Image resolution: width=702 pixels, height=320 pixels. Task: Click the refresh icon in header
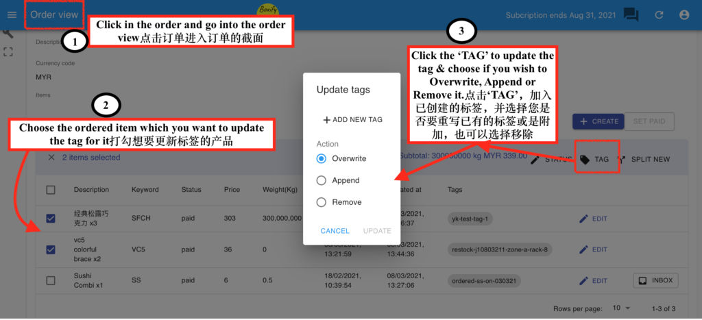click(659, 14)
